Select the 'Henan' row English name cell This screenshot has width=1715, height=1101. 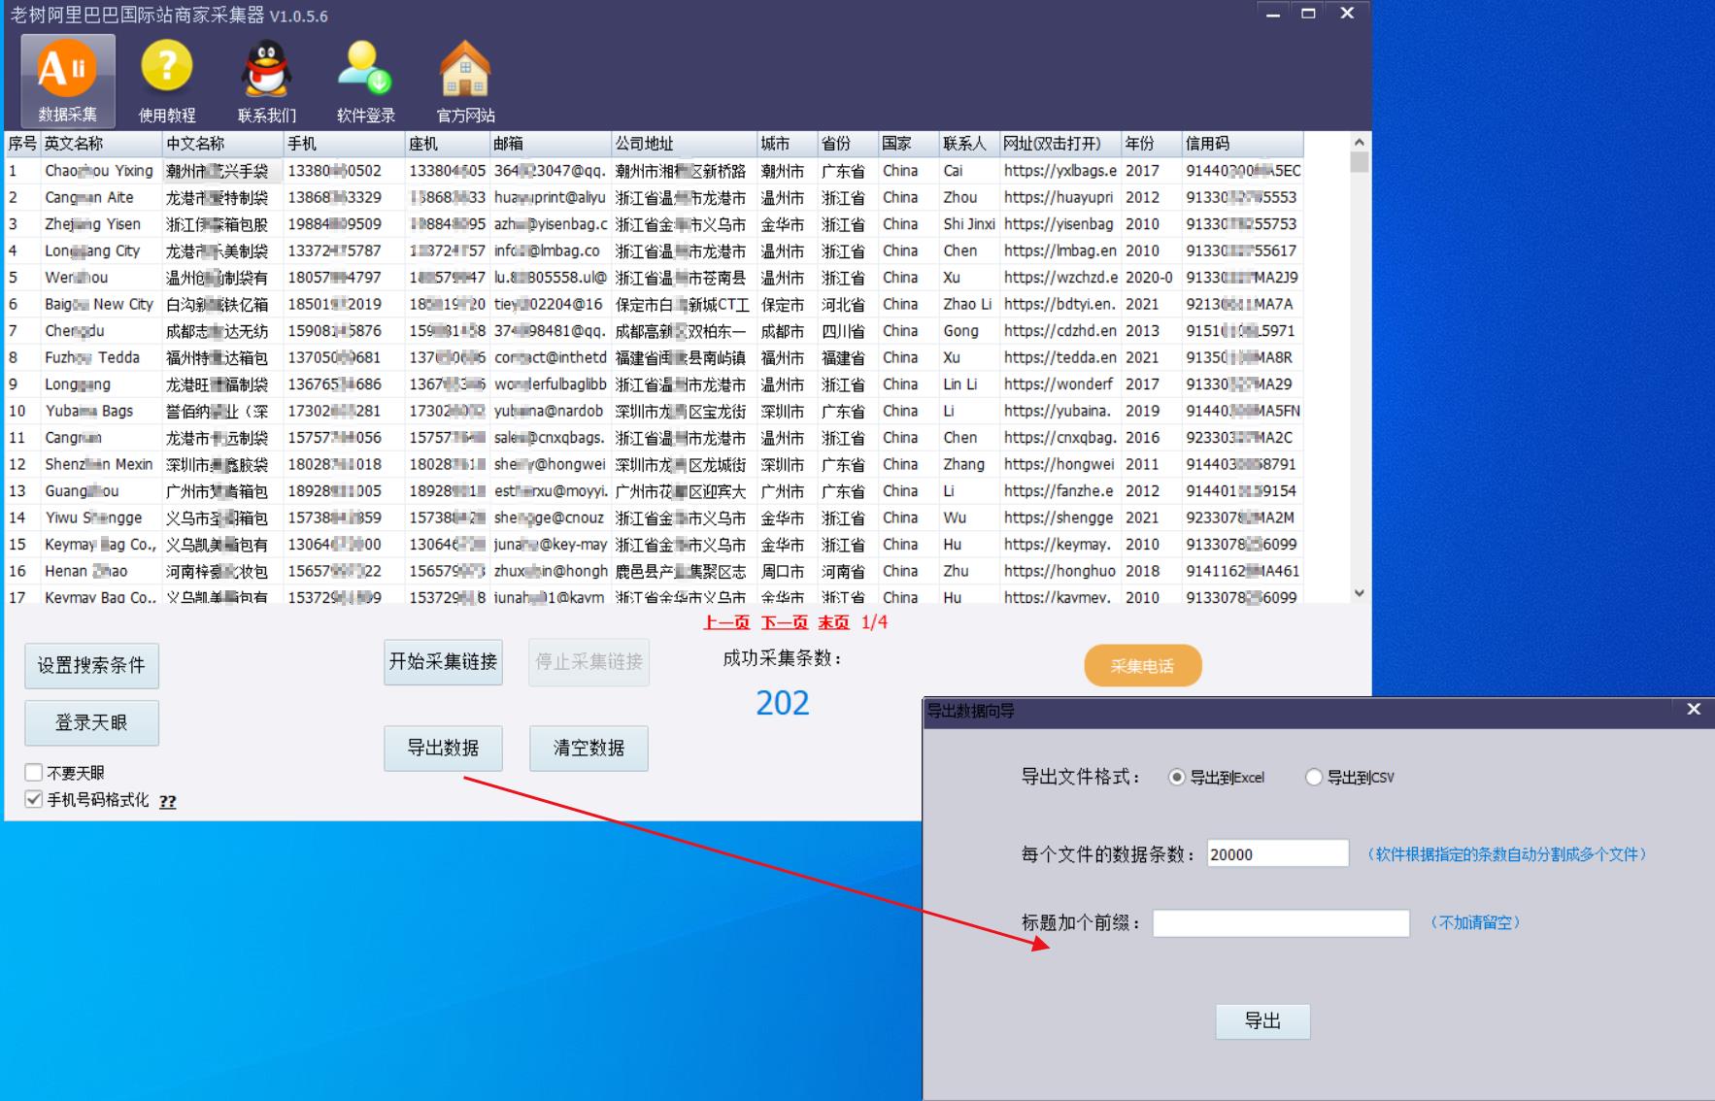[x=101, y=571]
